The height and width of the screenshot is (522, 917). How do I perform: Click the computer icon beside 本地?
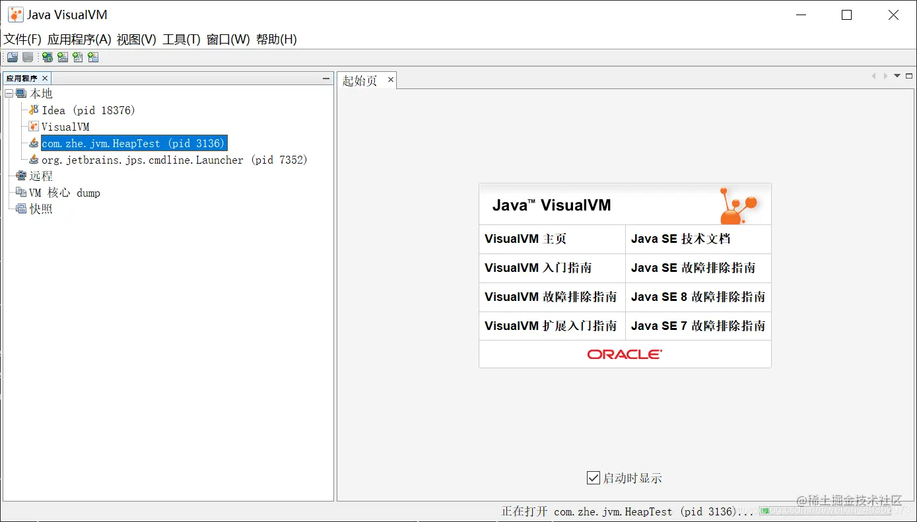[x=21, y=94]
